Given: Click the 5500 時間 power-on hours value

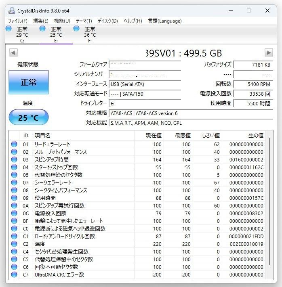Looking at the screenshot, I should pos(253,104).
